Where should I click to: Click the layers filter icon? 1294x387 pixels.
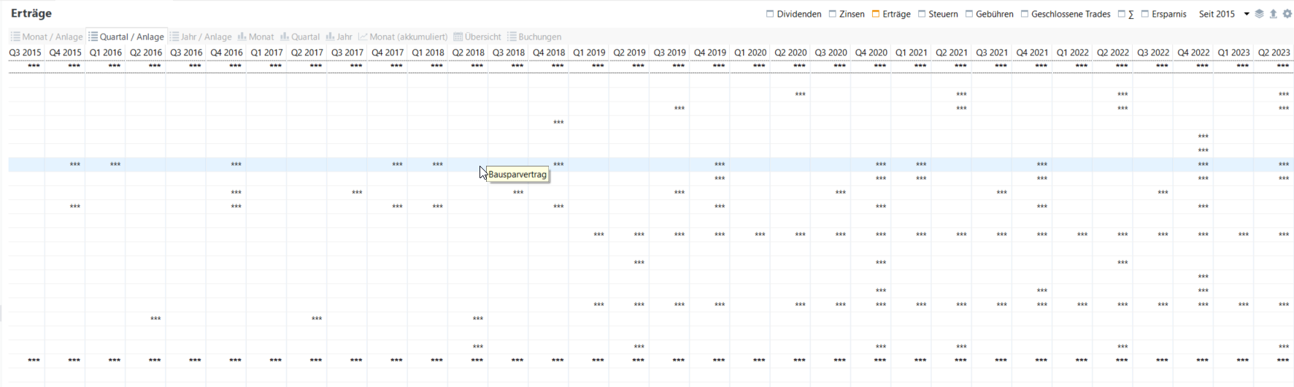tap(1259, 14)
